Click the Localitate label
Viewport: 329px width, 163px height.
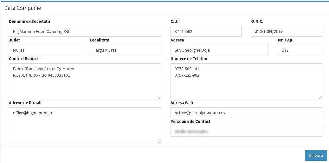(x=100, y=40)
